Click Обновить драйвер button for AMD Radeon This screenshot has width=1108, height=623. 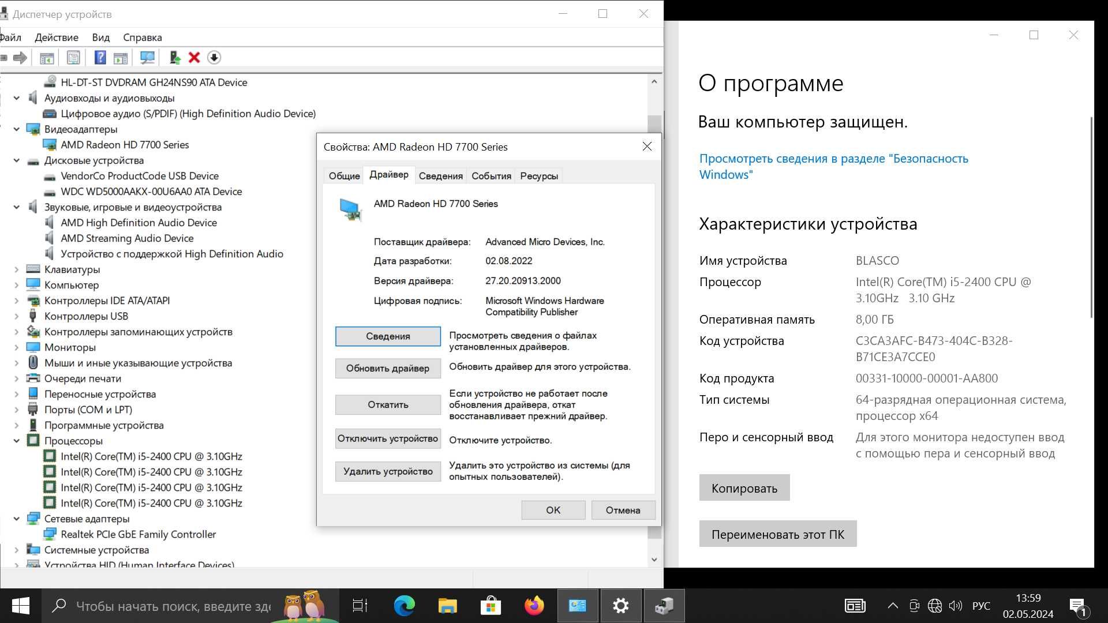(387, 368)
